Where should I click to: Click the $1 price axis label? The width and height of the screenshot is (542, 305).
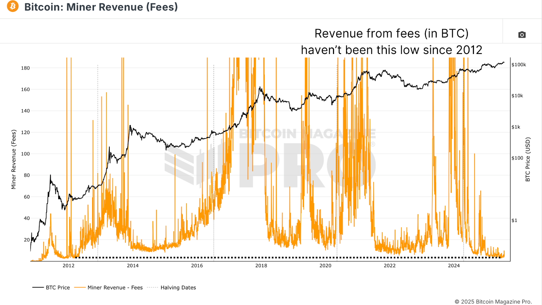click(x=514, y=221)
